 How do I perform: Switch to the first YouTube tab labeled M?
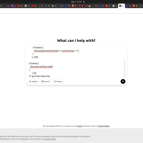pyautogui.click(x=34, y=6)
